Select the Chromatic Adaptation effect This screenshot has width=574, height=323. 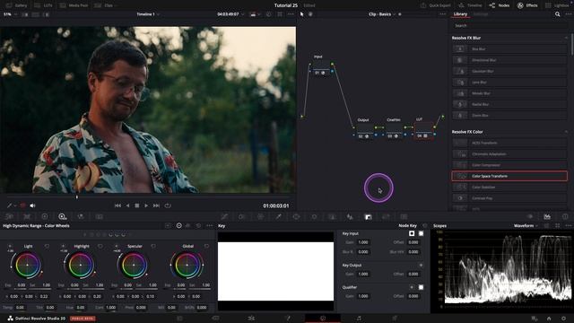(509, 153)
